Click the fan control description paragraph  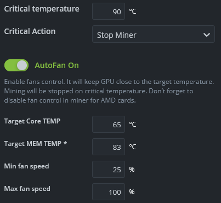109,91
